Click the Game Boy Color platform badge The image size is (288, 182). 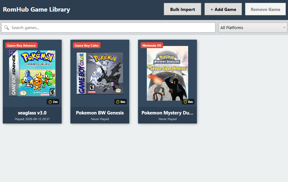86,46
